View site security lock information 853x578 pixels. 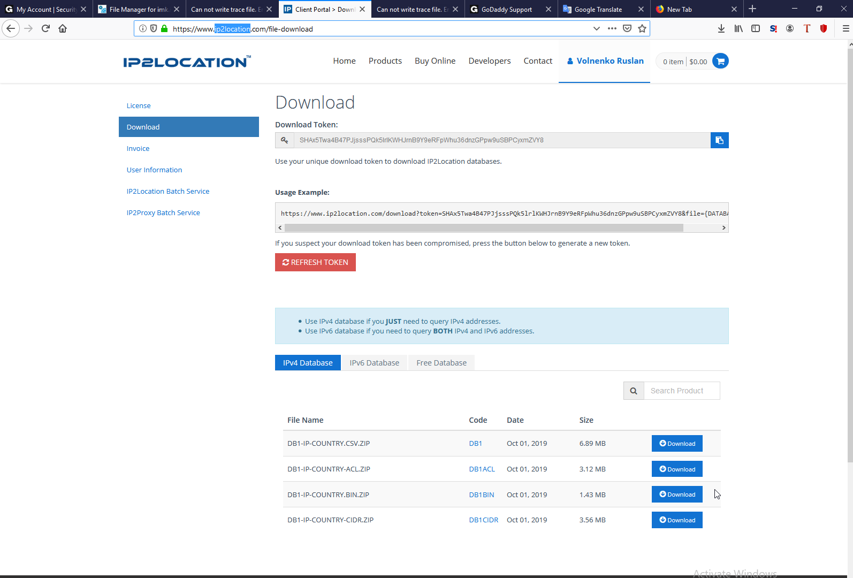pyautogui.click(x=164, y=28)
